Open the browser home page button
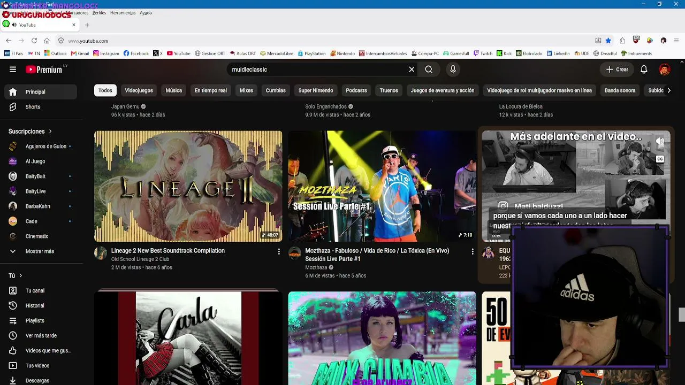Image resolution: width=685 pixels, height=385 pixels. 47,41
